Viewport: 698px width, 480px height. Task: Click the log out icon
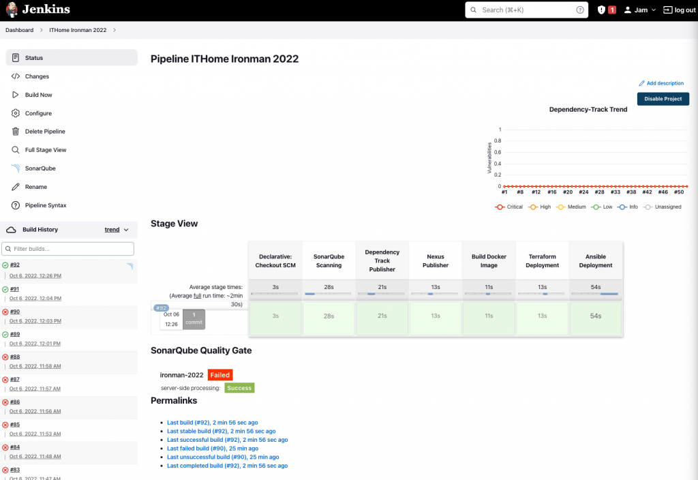667,10
